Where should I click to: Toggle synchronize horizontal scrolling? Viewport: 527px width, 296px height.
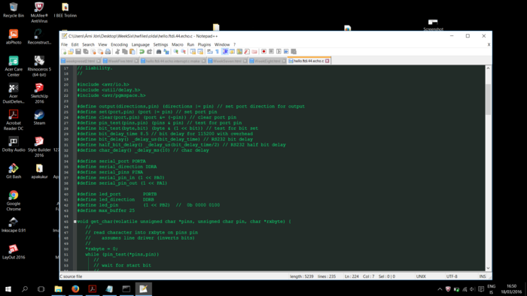point(200,52)
